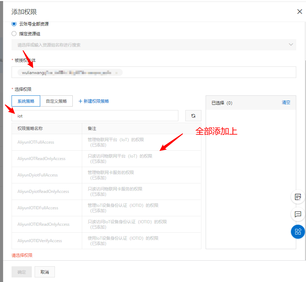The width and height of the screenshot is (306, 282).
Task: Expand the resource group selection dropdown
Action: pyautogui.click(x=290, y=45)
